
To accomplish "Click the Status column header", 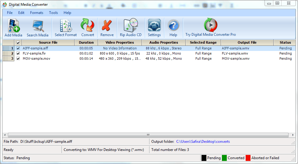I will (285, 42).
